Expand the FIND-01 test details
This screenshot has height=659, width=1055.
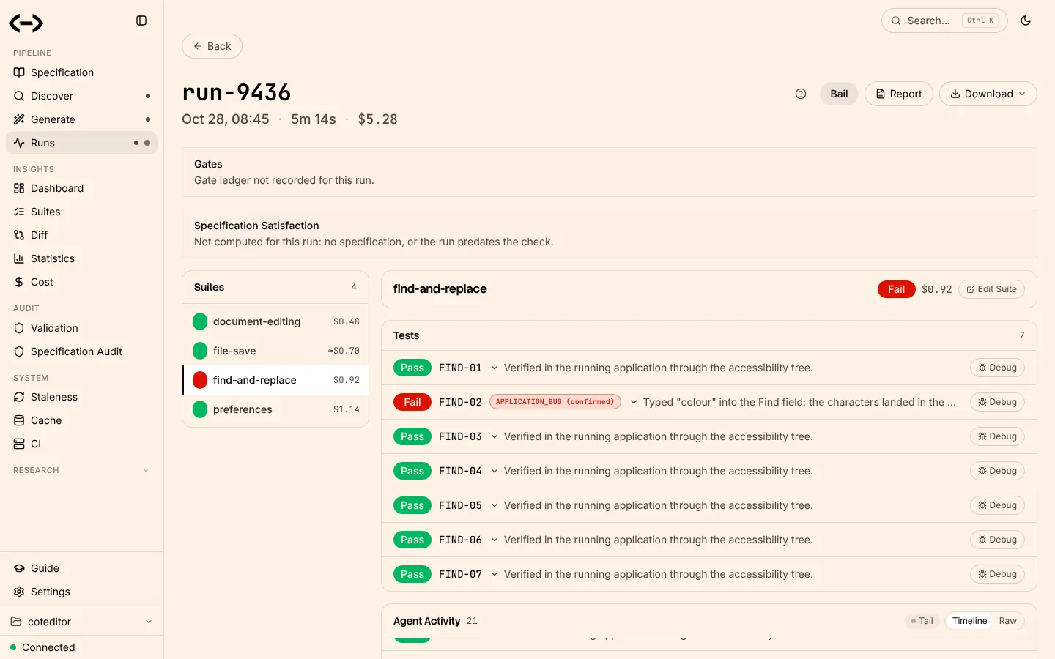(x=495, y=368)
